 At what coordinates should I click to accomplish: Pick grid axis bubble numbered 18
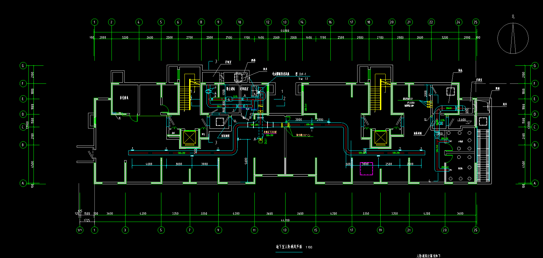tap(369, 22)
